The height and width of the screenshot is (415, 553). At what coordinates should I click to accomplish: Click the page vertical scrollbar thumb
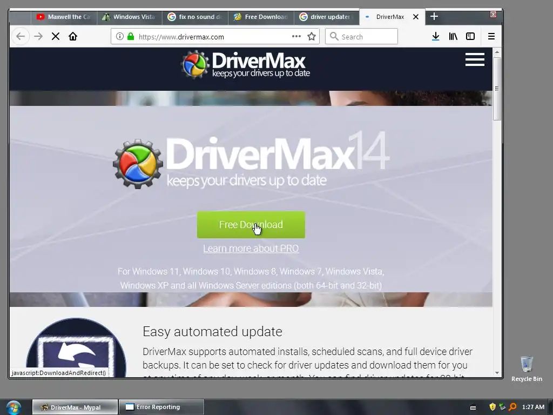tap(497, 88)
